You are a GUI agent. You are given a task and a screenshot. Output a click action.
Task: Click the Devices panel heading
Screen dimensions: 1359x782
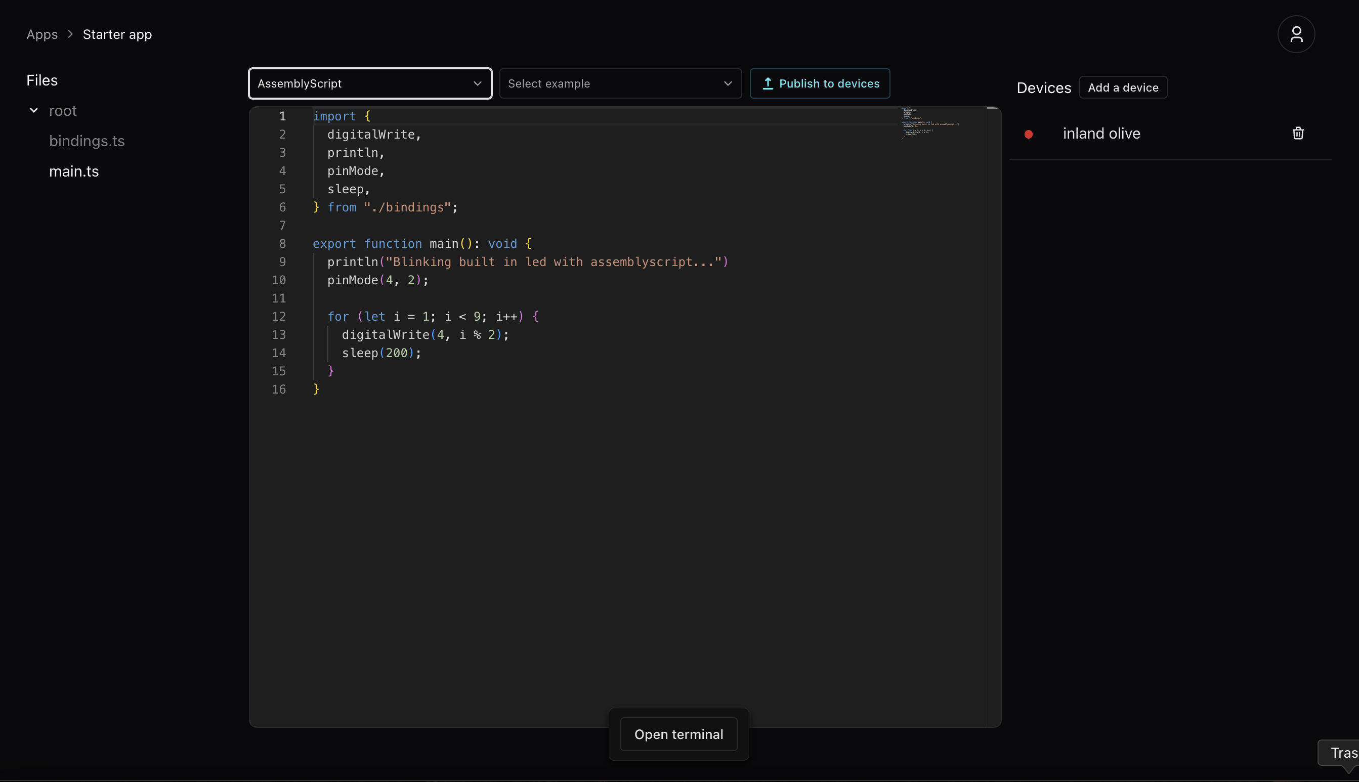(x=1044, y=88)
